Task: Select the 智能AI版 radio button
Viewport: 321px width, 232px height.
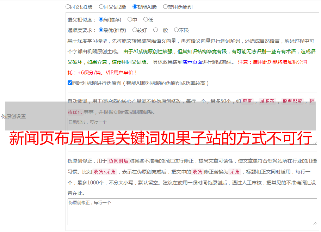Action: (135, 6)
